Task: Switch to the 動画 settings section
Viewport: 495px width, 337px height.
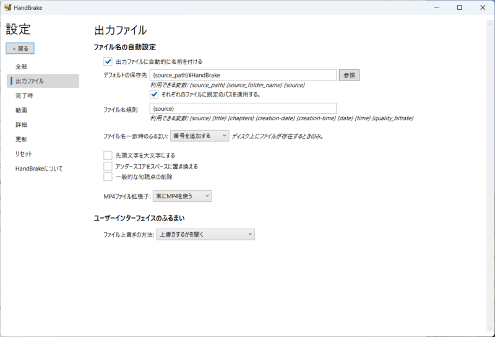Action: (22, 110)
